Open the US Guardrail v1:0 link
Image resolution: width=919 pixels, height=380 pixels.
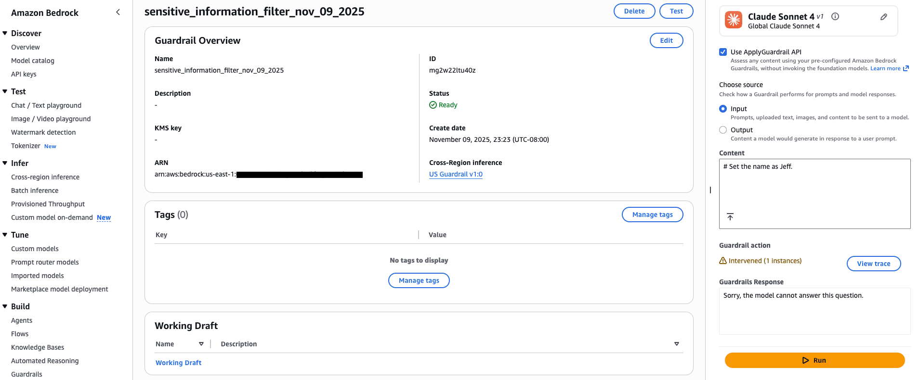coord(456,174)
